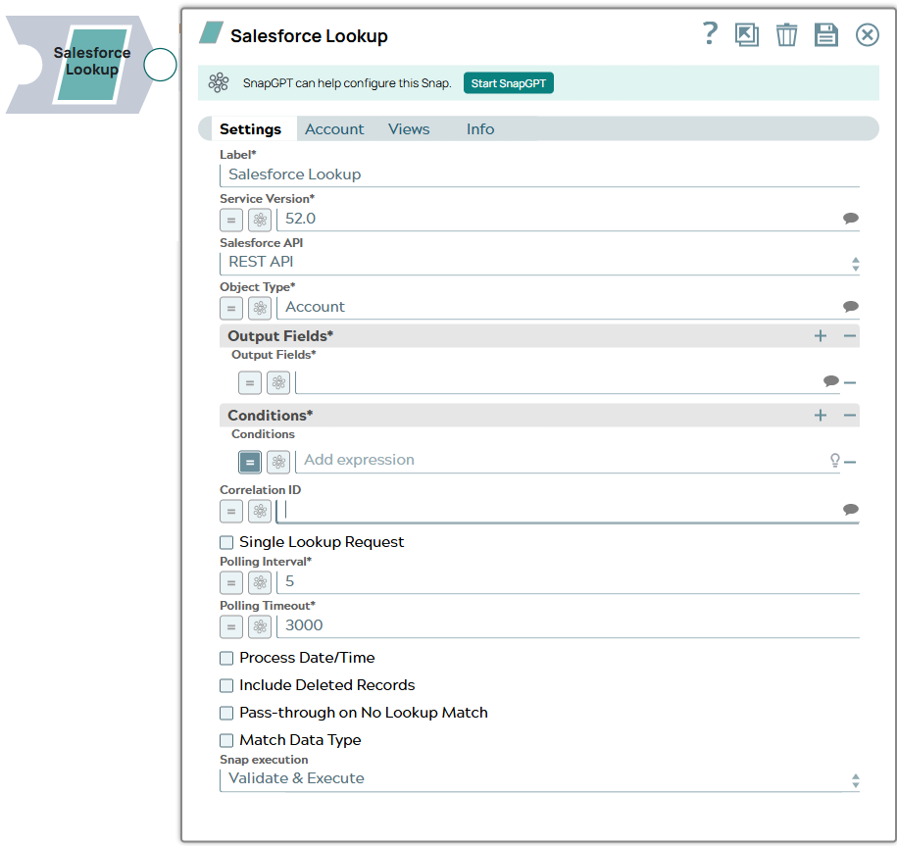Click SnapGPT icon beside Polling Timeout
Screen dimensions: 897x846
click(260, 627)
